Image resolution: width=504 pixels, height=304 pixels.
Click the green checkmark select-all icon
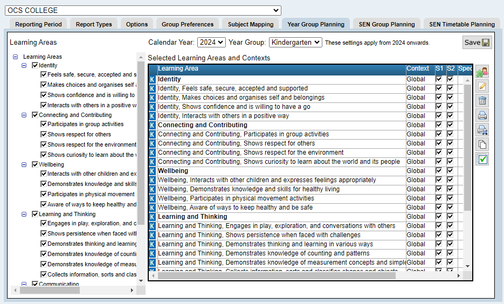click(482, 159)
